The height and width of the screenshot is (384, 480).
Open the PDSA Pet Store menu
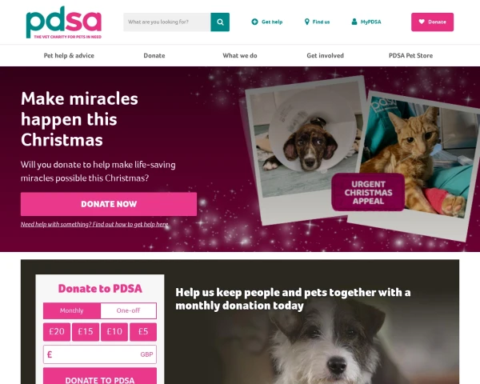tap(410, 55)
